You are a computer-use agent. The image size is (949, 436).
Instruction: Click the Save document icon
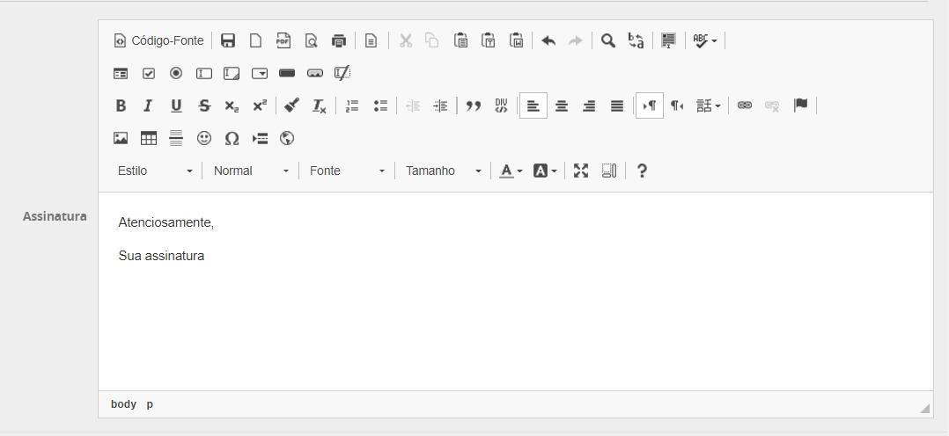click(228, 40)
